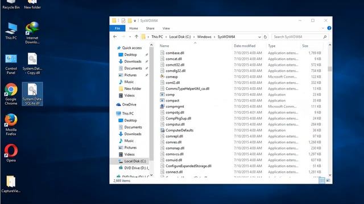Open Downloads under Quick access
The width and height of the screenshot is (364, 204).
[x=133, y=61]
